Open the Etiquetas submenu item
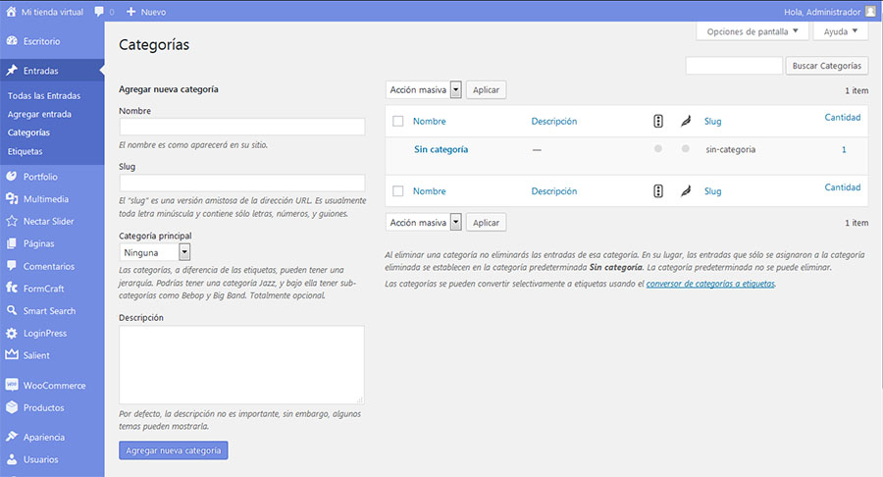Viewport: 883px width, 477px height. click(x=25, y=151)
